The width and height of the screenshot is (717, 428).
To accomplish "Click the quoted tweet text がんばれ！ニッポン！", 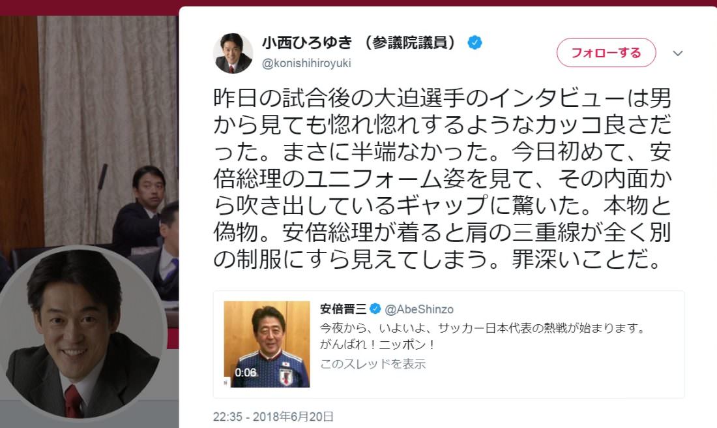I will coord(377,344).
